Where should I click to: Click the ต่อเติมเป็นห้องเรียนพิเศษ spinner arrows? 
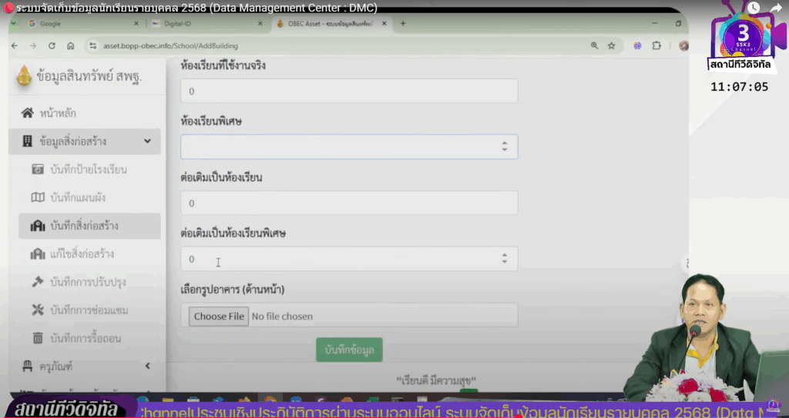tap(504, 259)
